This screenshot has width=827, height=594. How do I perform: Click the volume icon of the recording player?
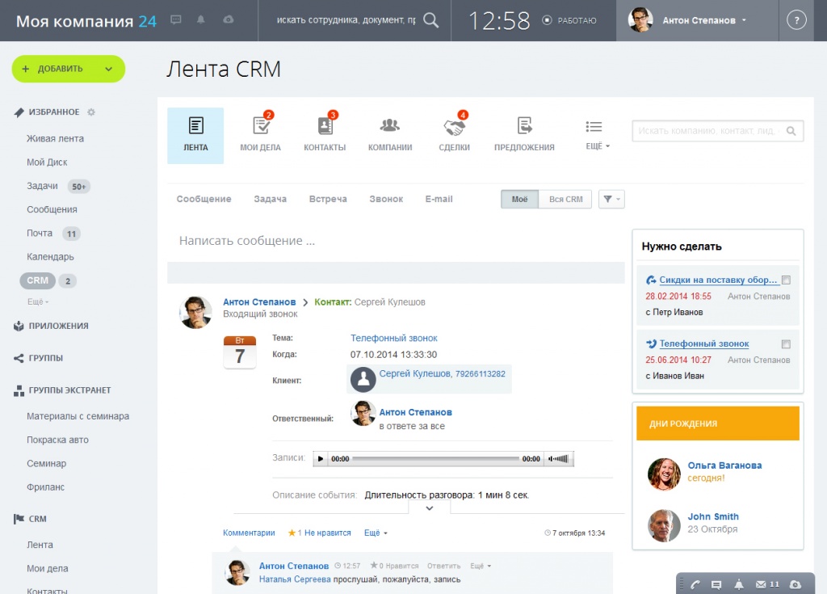pyautogui.click(x=559, y=459)
